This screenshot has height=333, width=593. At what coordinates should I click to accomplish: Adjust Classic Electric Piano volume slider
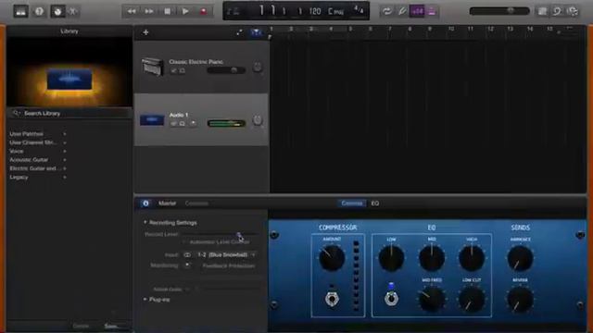[226, 70]
